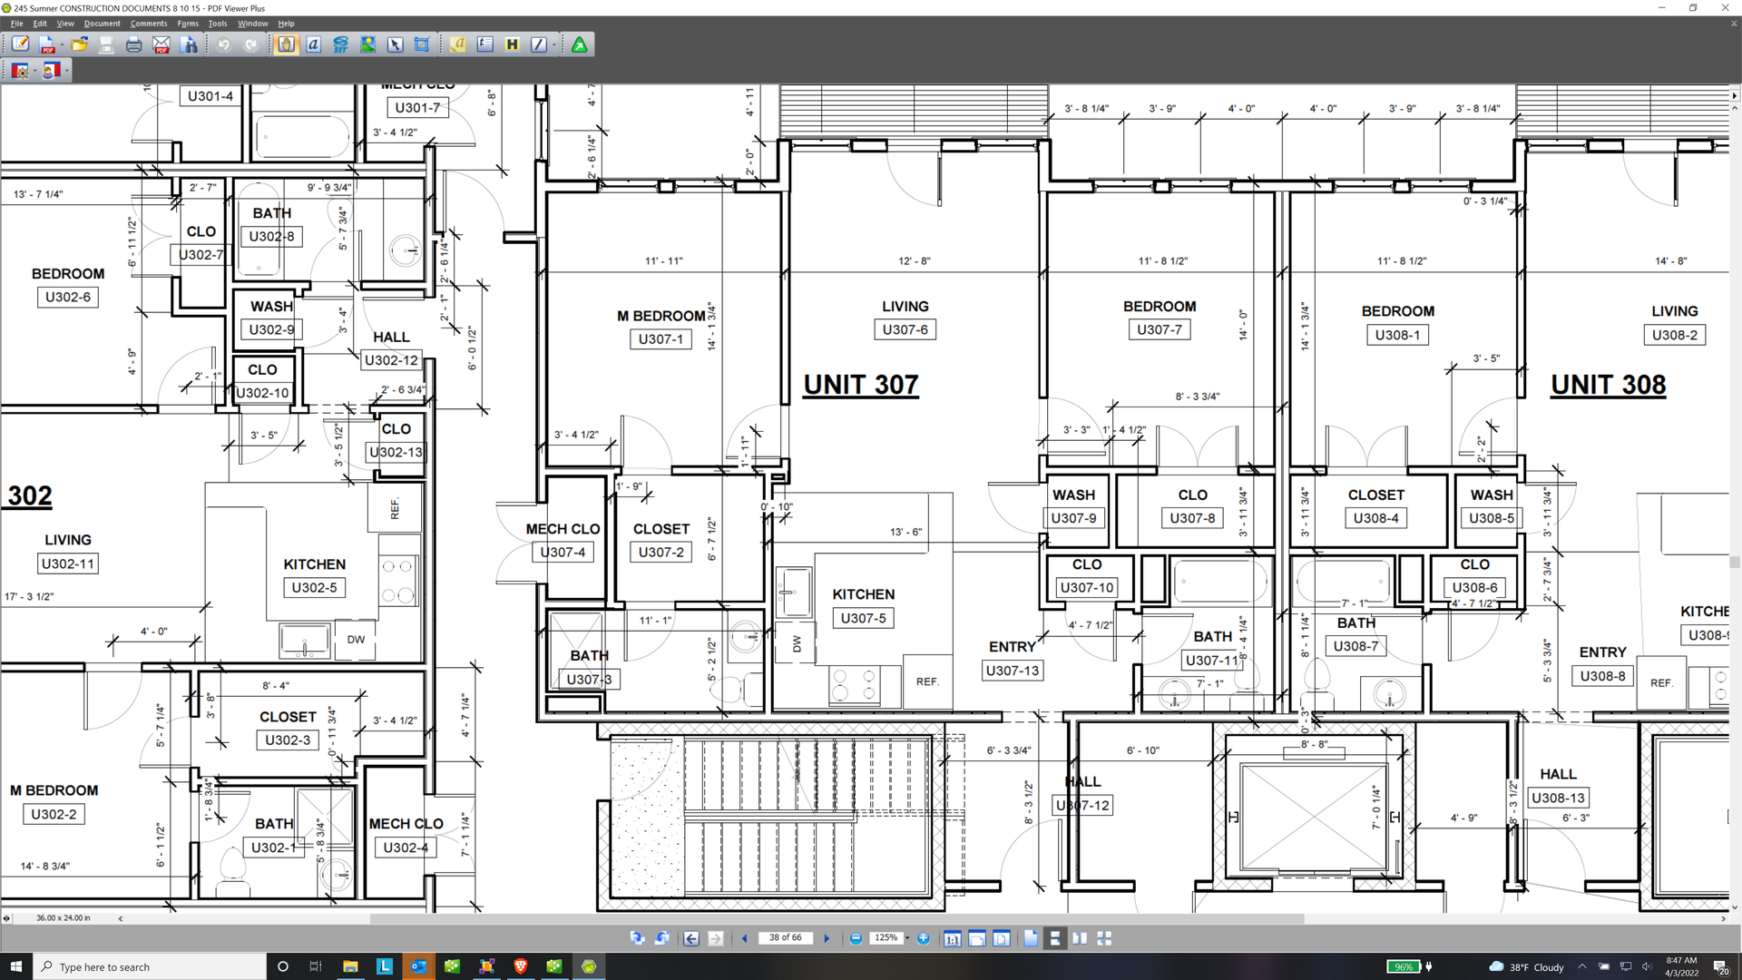Switch to single page layout
This screenshot has width=1742, height=980.
tap(1031, 938)
